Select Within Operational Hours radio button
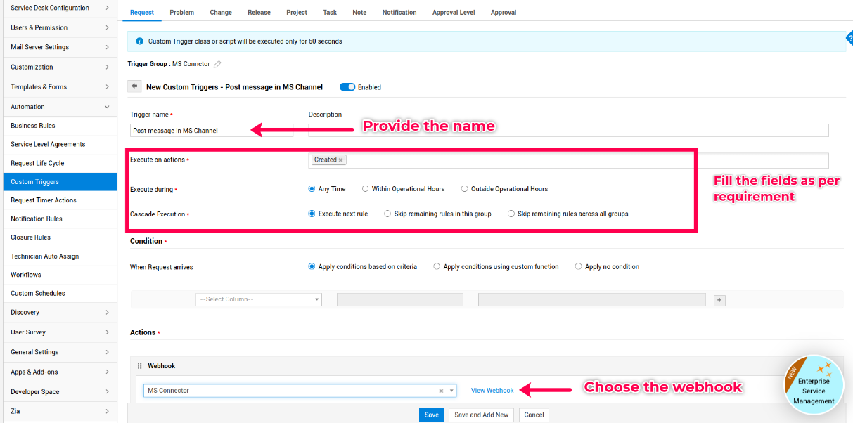Image resolution: width=853 pixels, height=423 pixels. click(366, 189)
